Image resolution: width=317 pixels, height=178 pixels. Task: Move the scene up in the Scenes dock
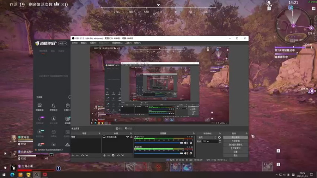(82, 155)
